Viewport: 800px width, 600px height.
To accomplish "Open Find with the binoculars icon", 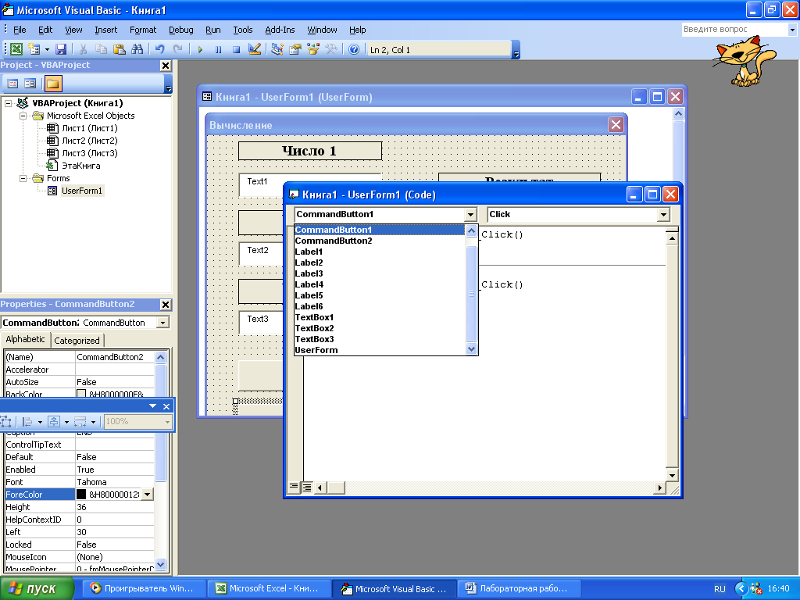I will (137, 49).
